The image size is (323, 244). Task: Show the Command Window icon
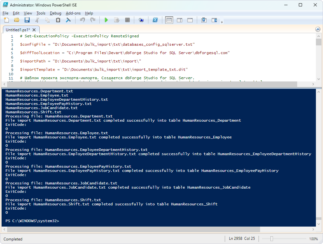click(x=204, y=20)
